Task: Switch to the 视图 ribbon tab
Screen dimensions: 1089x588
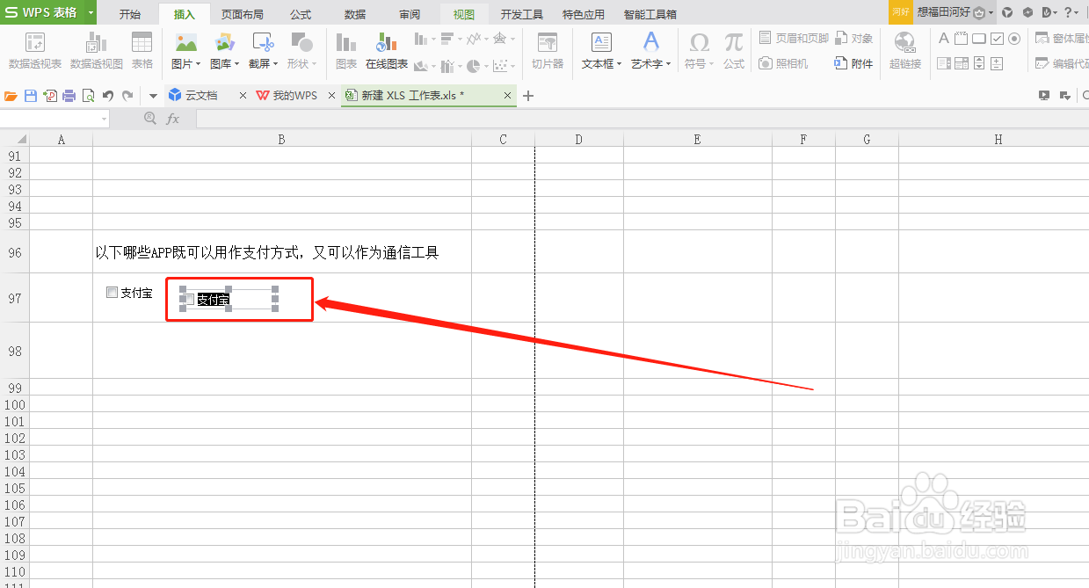Action: click(x=464, y=14)
